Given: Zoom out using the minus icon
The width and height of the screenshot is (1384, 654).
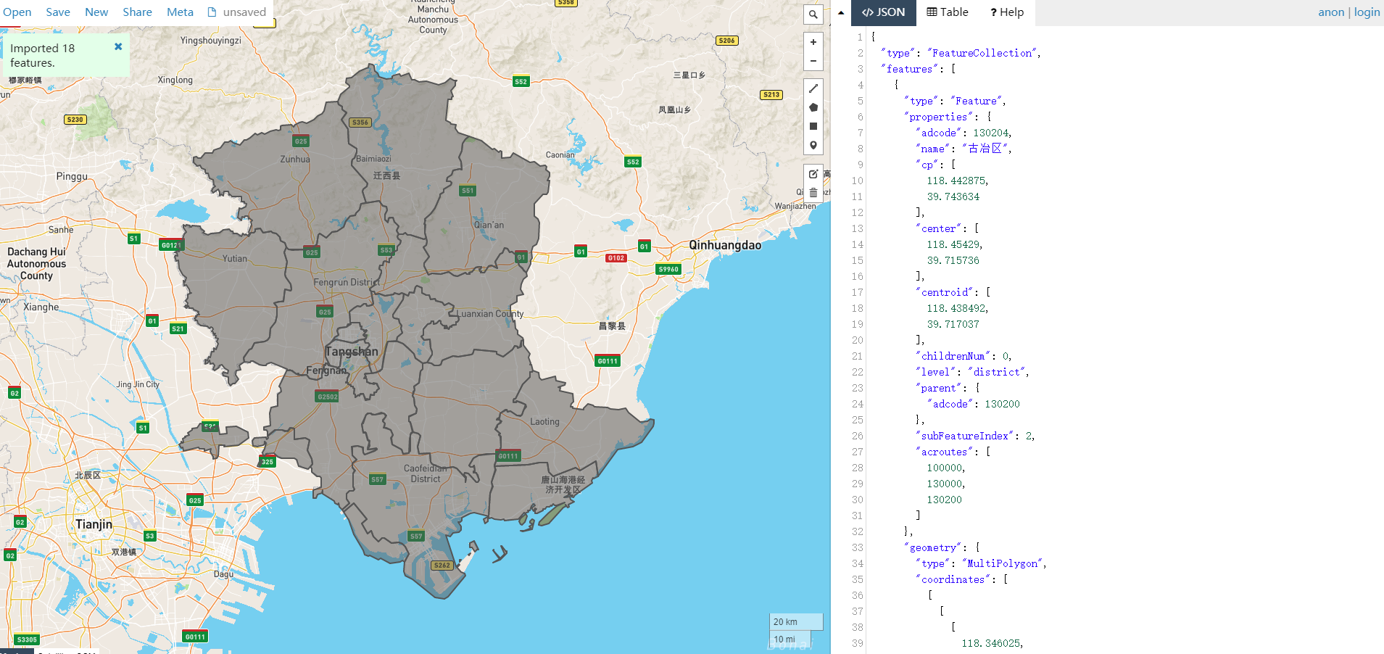Looking at the screenshot, I should (813, 59).
